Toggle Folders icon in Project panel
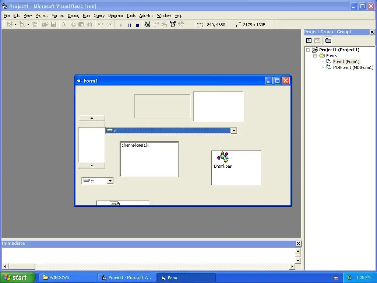Viewport: 377px width, 283px height. [x=328, y=41]
